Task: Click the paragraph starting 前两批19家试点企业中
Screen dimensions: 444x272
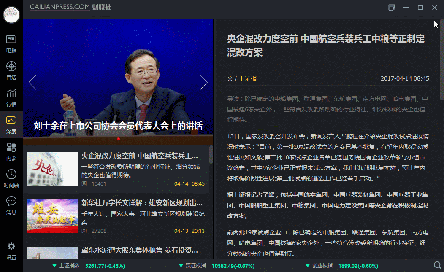Action: pyautogui.click(x=328, y=243)
